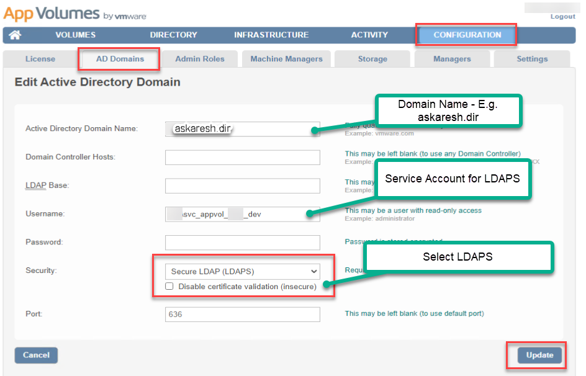The image size is (586, 376).
Task: Switch to the AD Domains tab
Action: [x=120, y=59]
